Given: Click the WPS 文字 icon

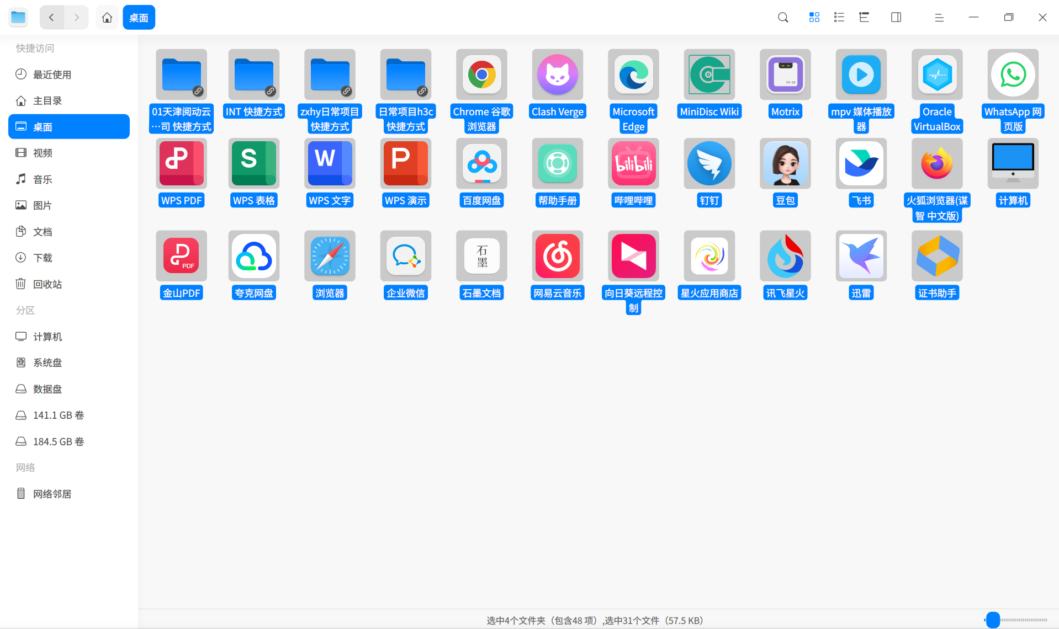Looking at the screenshot, I should coord(330,163).
